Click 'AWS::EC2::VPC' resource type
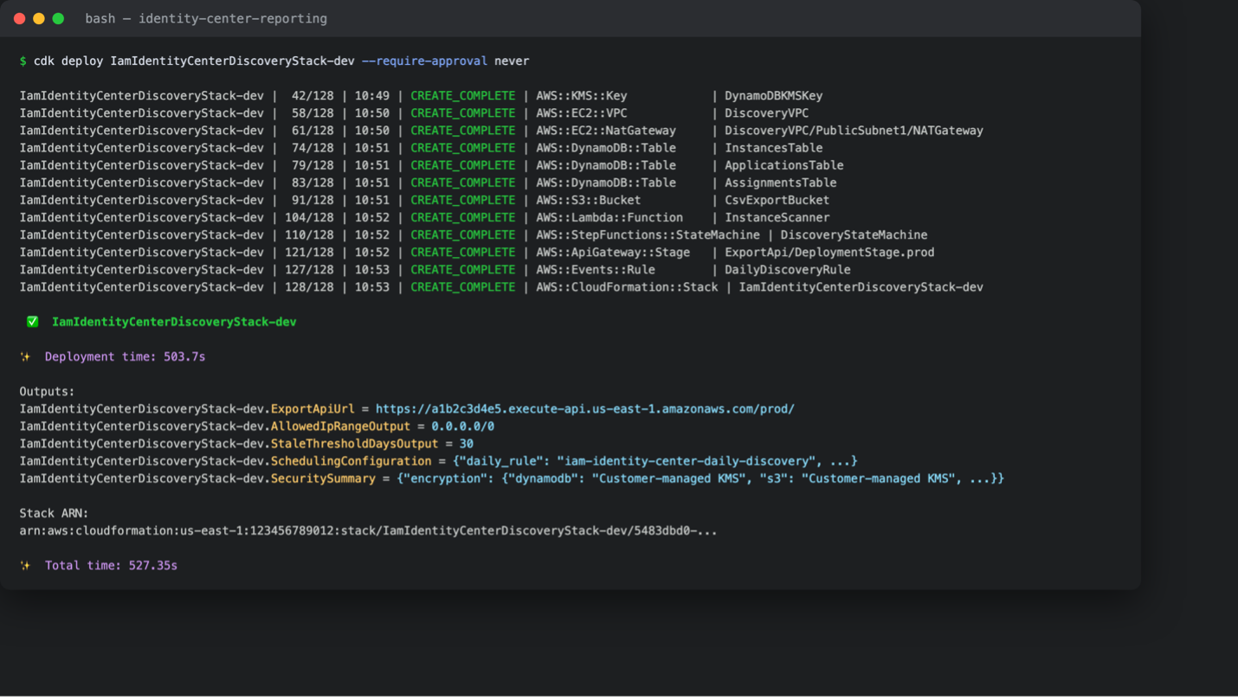The image size is (1238, 700). tap(582, 113)
